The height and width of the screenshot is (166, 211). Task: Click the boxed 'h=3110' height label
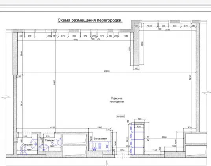tap(121, 117)
